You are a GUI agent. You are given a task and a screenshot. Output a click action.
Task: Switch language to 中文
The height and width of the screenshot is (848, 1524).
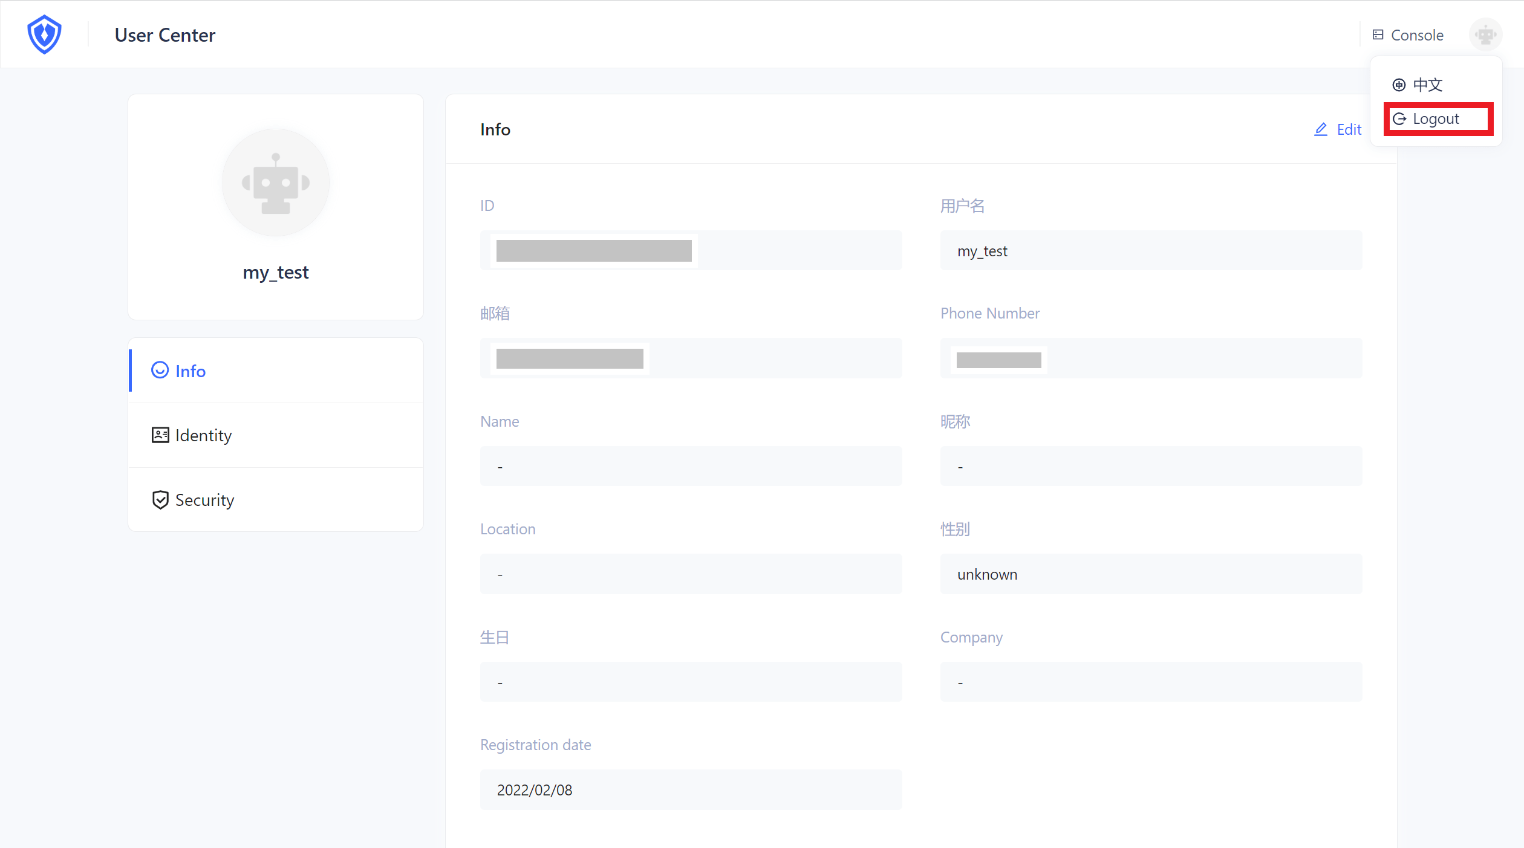coord(1427,85)
